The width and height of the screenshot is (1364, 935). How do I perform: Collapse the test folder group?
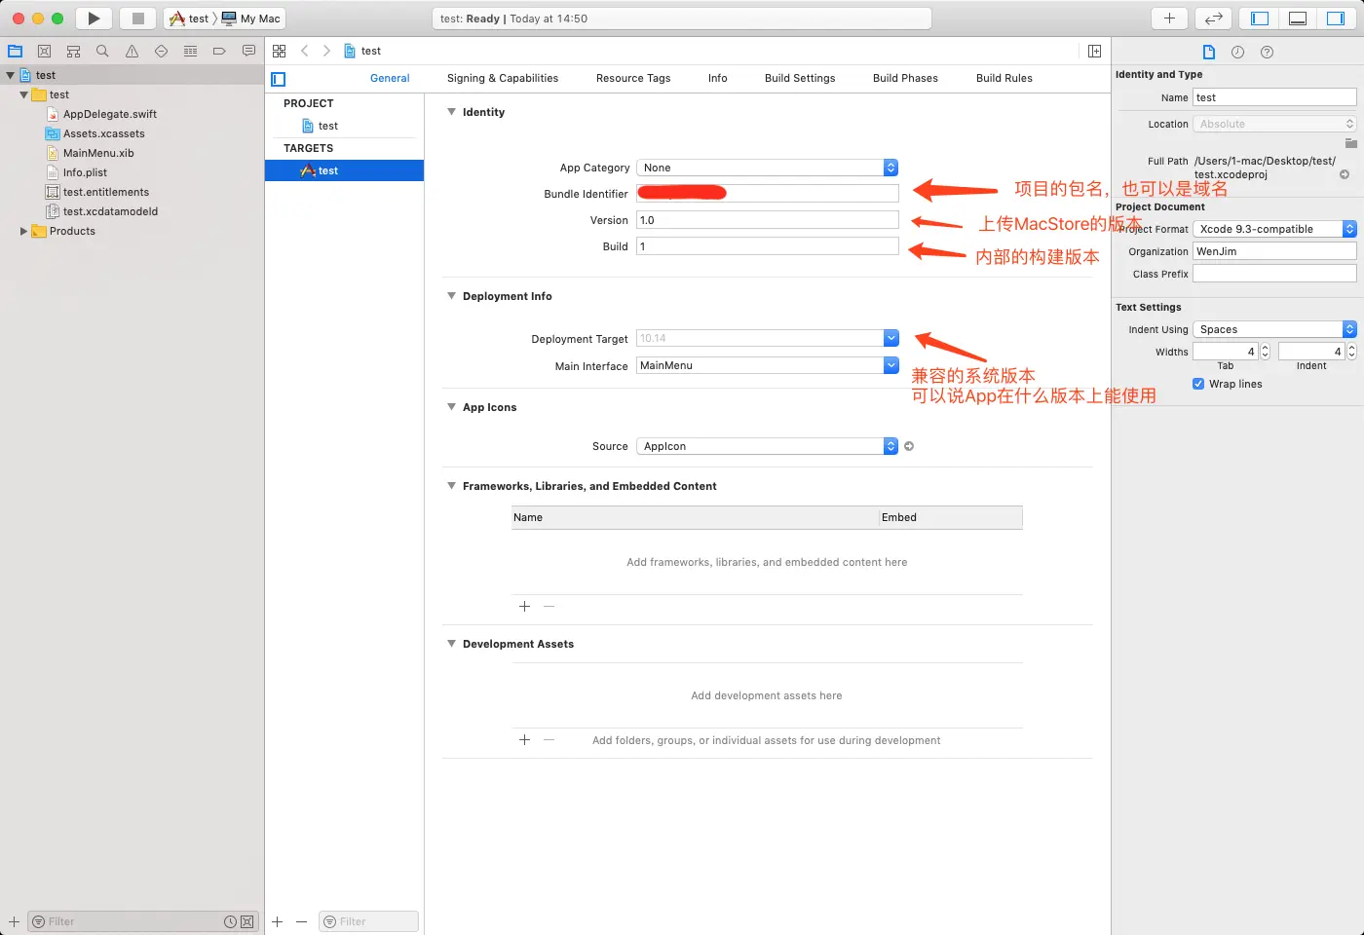coord(23,94)
